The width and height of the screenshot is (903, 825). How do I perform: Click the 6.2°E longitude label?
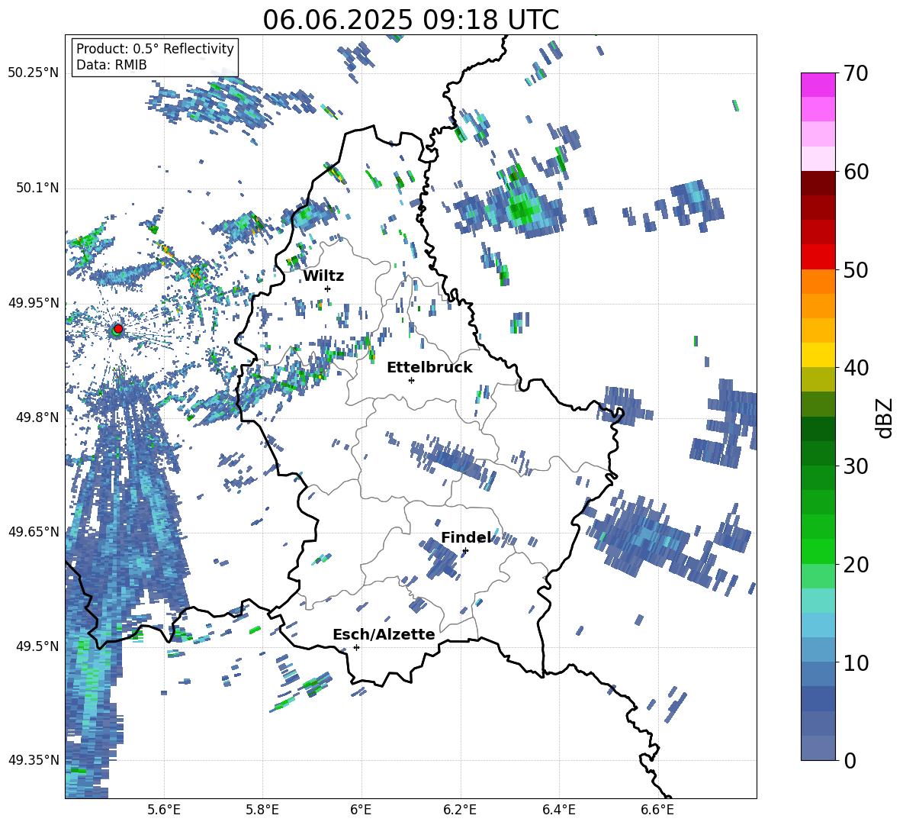[x=460, y=810]
